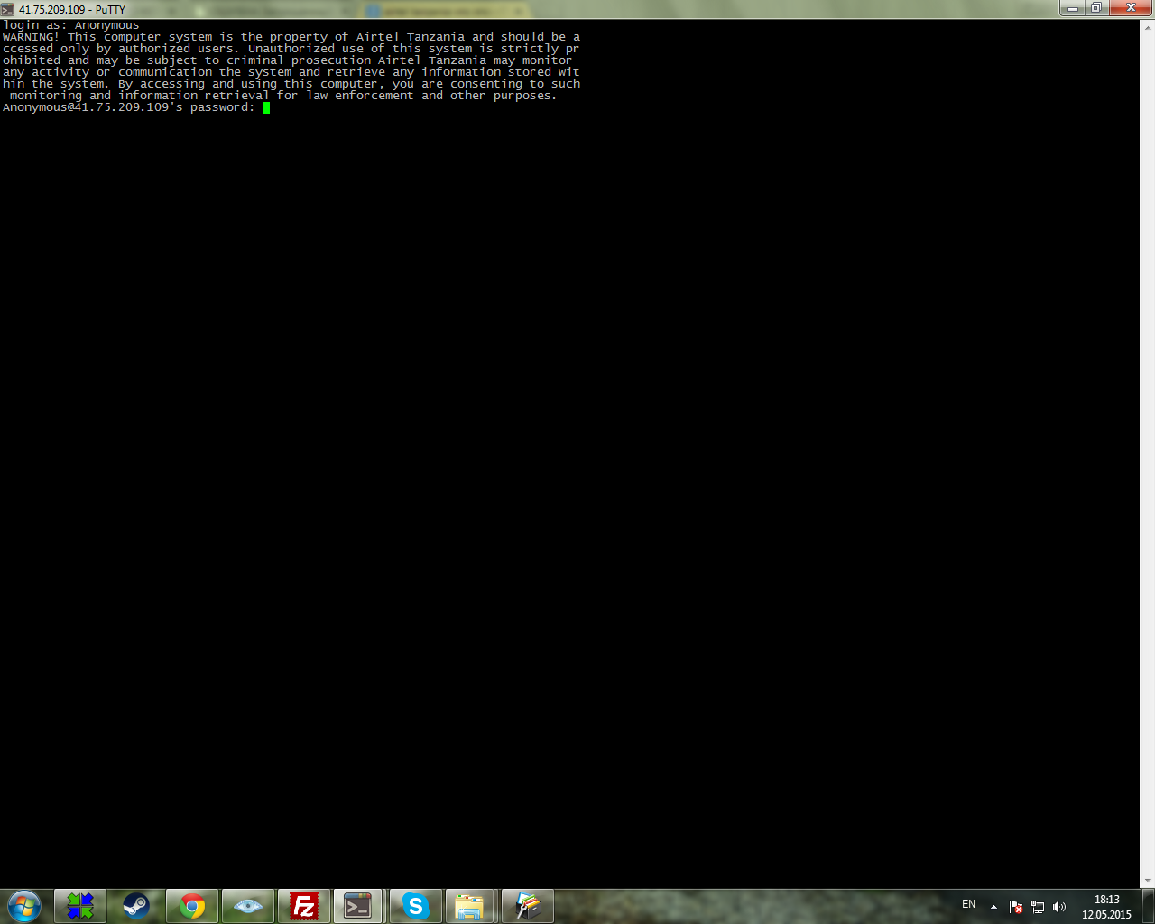Open the network connection tray icon
This screenshot has width=1155, height=924.
click(x=1038, y=907)
